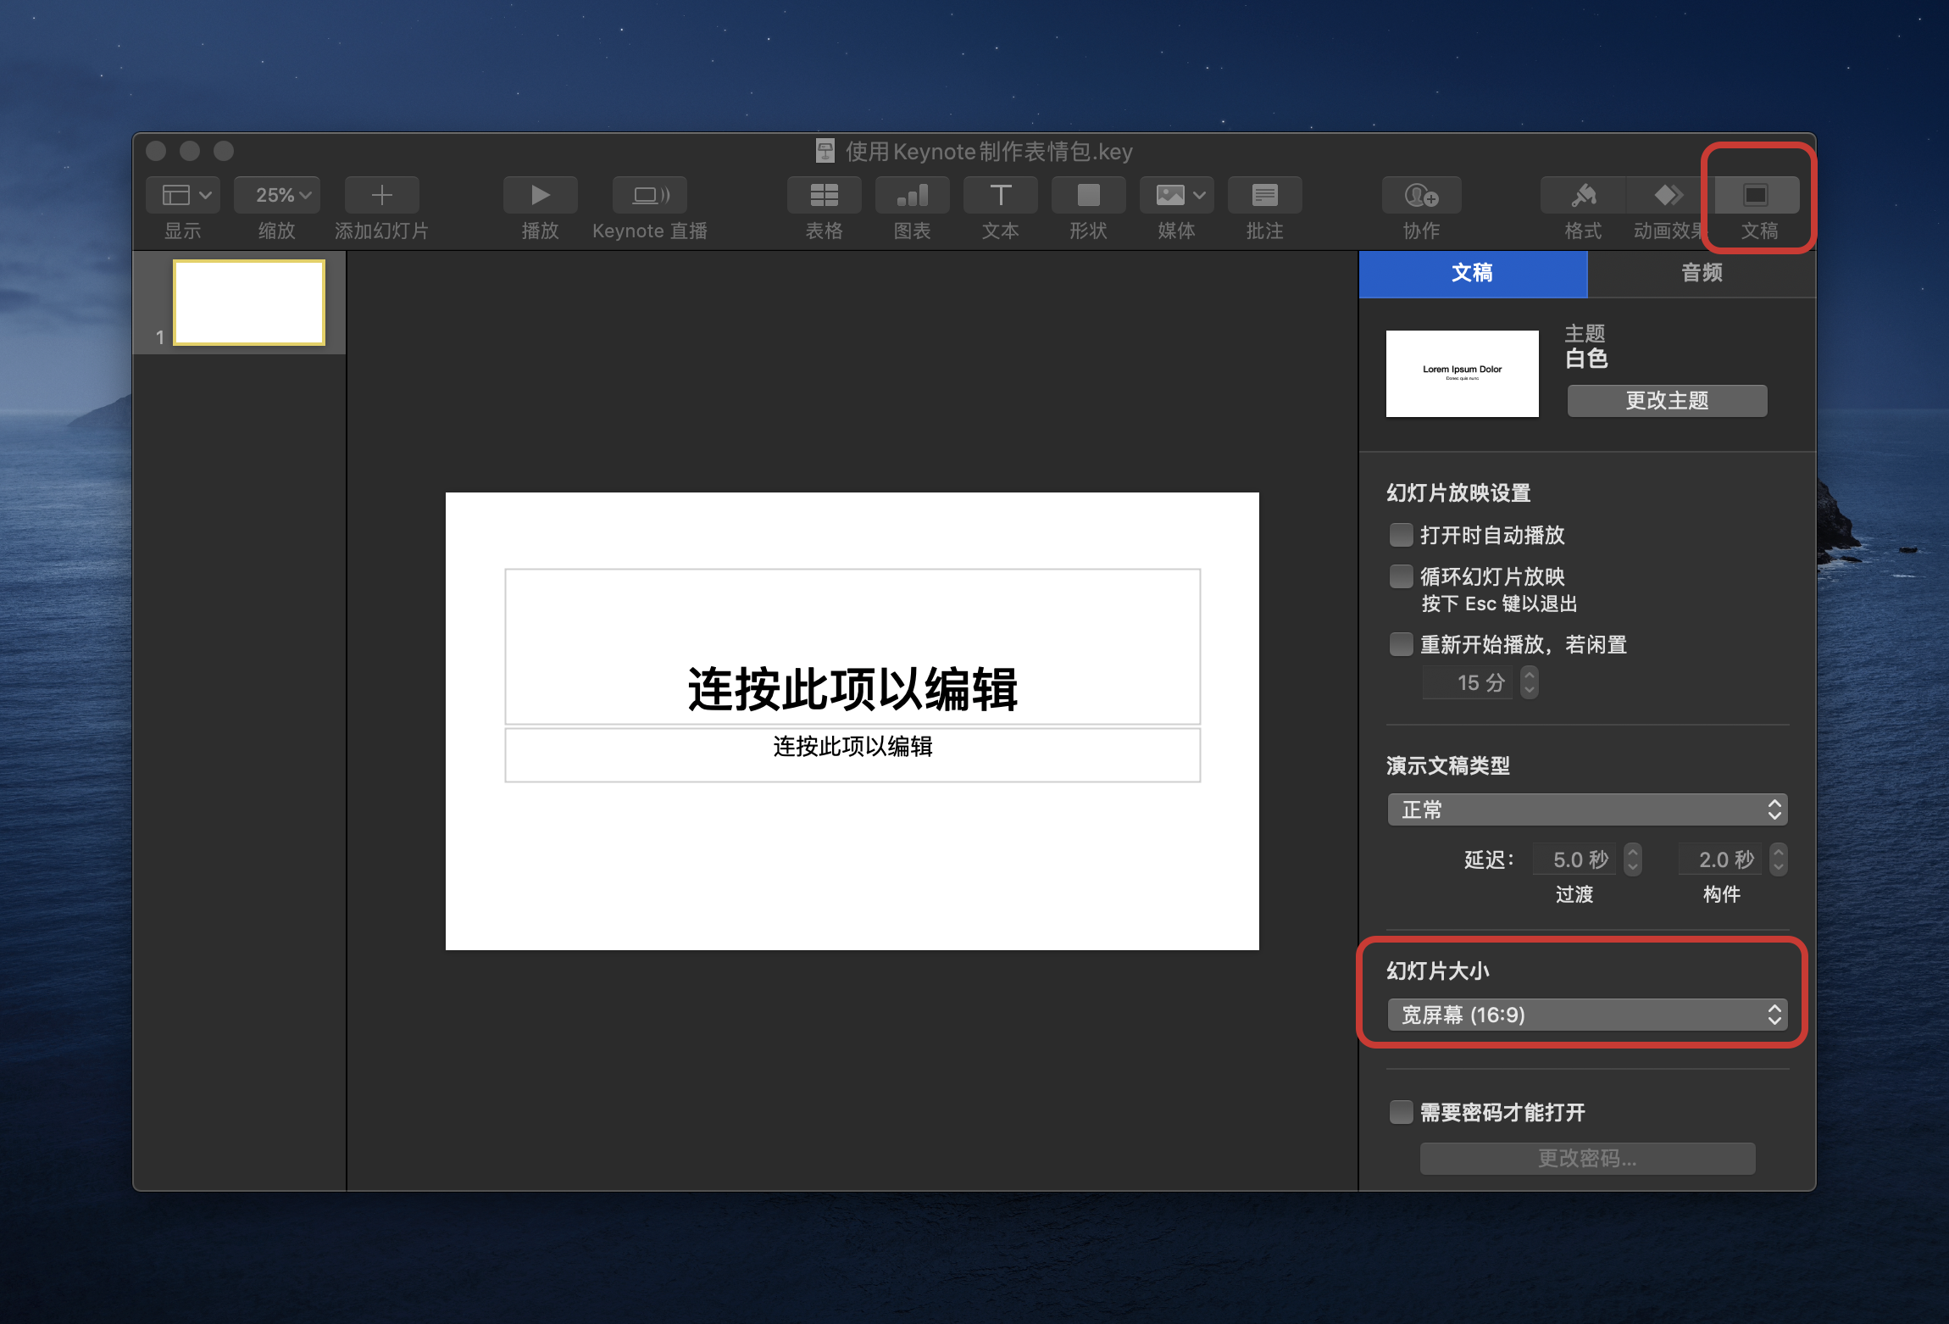Viewport: 1949px width, 1324px height.
Task: Open the 幻灯片大小 宽屏幕 (16:9) dropdown
Action: [x=1587, y=1015]
